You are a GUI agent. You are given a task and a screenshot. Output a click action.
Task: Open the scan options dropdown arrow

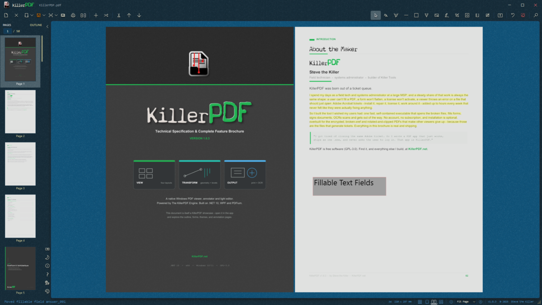tap(56, 15)
